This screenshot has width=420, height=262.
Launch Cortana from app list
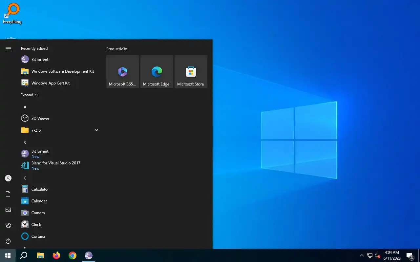(x=59, y=236)
